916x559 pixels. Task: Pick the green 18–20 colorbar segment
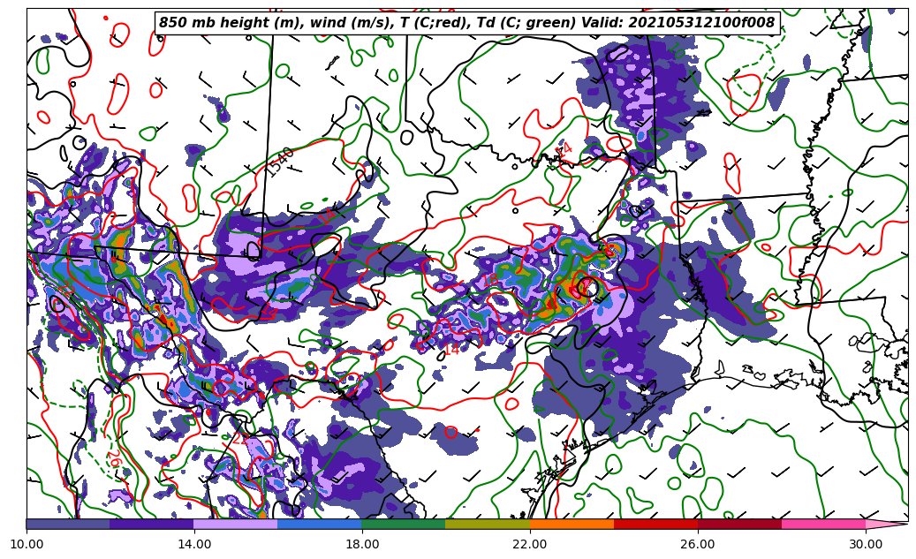pyautogui.click(x=404, y=524)
